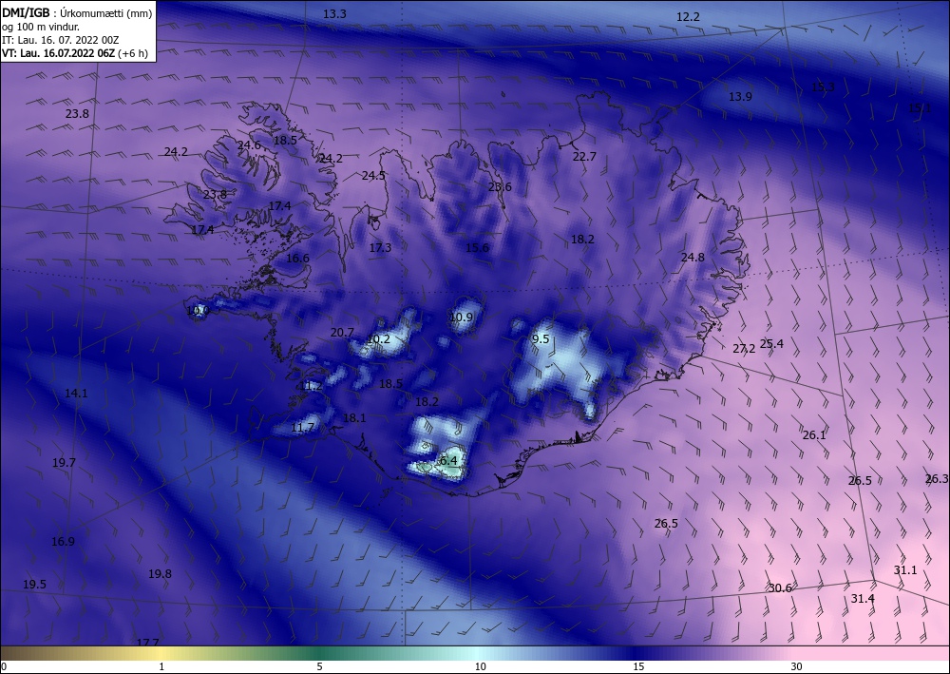
Task: Select the 'VT: Lau. 16.07.2022 06Z (+6 h)' line
Action: [74, 53]
